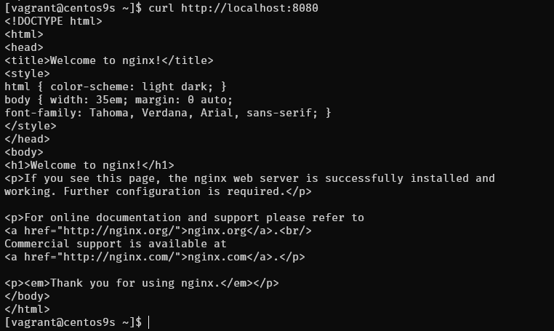Click the h1 Welcome to nginx heading line
Screen dimensions: 554x331
pyautogui.click(x=89, y=165)
